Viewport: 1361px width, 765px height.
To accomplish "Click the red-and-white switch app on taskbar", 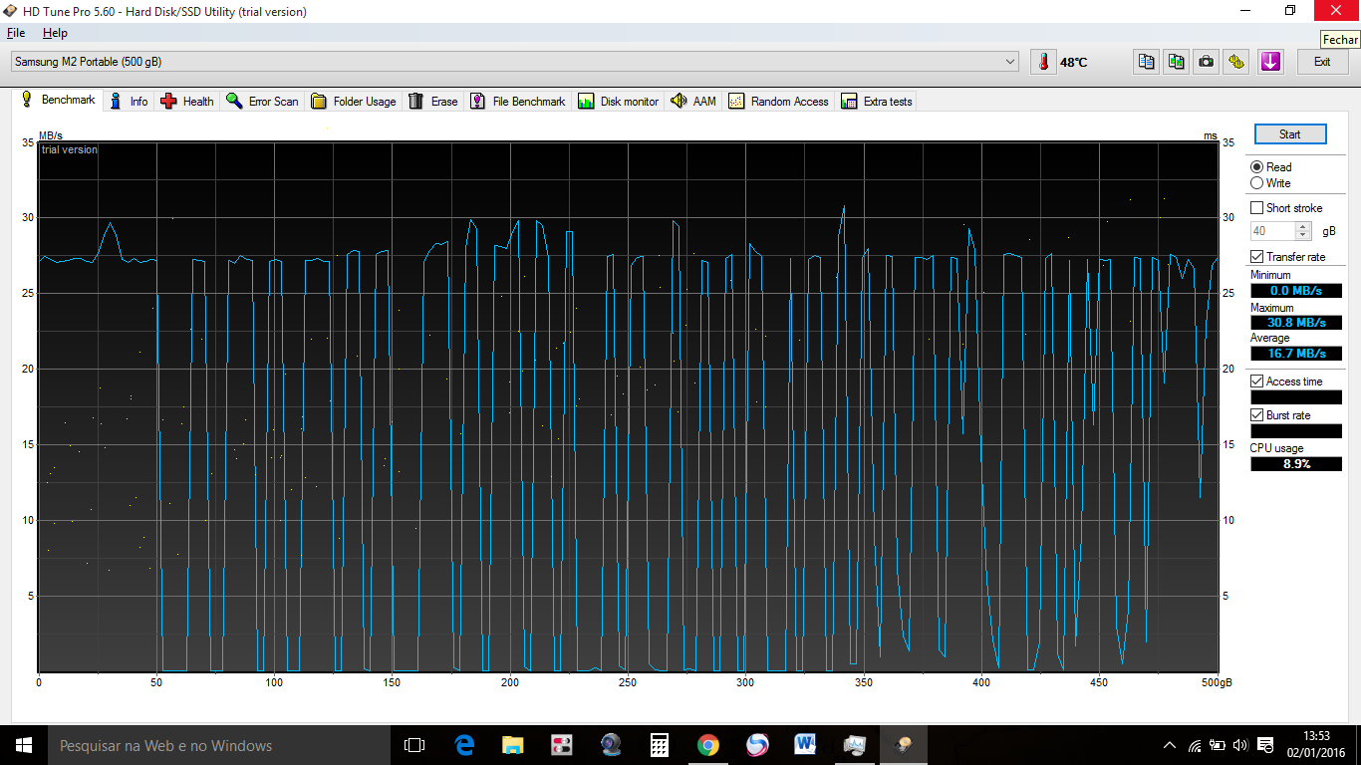I will click(562, 745).
